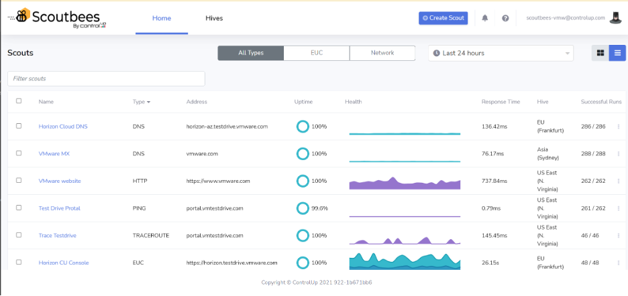Open the scoutbees-vmw account menu
This screenshot has height=296, width=628.
coord(566,18)
